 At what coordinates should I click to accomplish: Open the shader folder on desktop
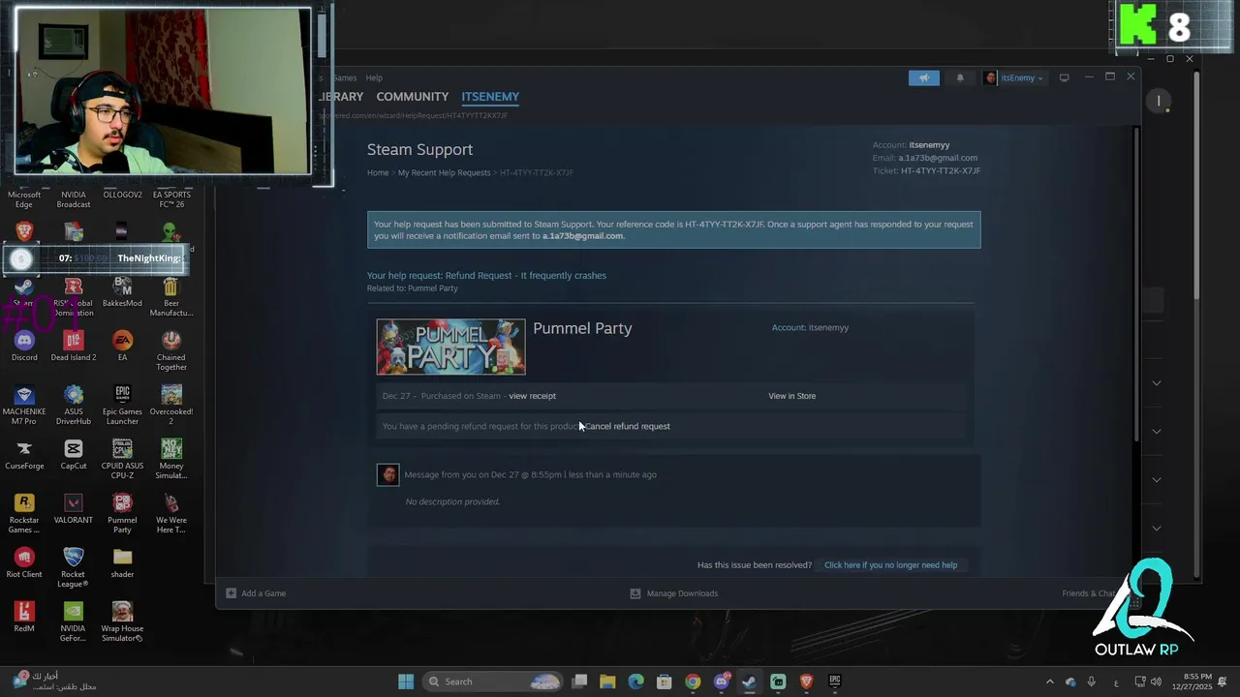122,562
